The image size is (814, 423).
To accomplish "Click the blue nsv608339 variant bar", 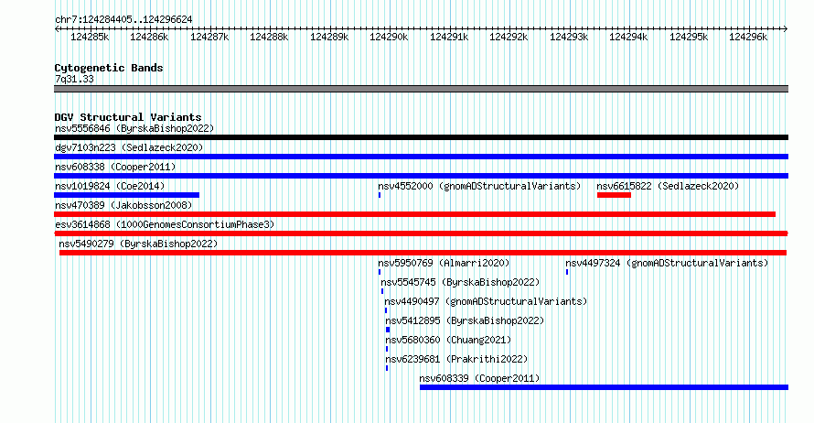I will [605, 387].
